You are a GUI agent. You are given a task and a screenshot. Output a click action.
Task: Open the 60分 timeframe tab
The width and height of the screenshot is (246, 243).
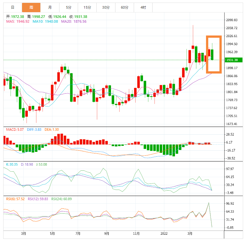124,7
